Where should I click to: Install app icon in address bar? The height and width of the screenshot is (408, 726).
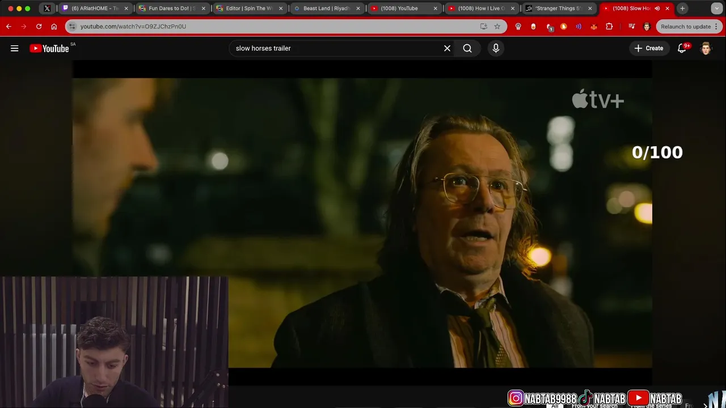click(x=483, y=27)
